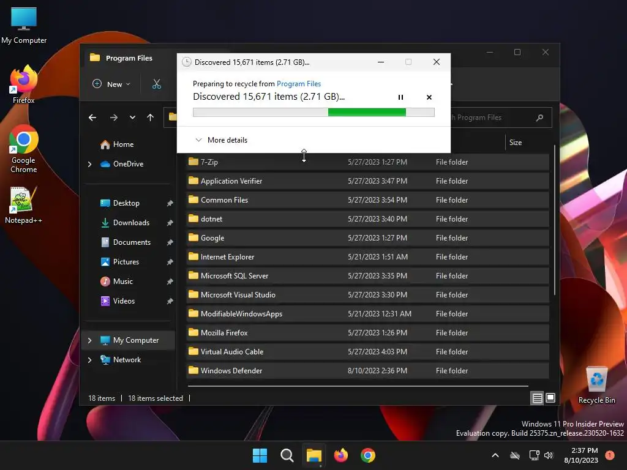Show hidden icons in system tray

click(x=495, y=455)
